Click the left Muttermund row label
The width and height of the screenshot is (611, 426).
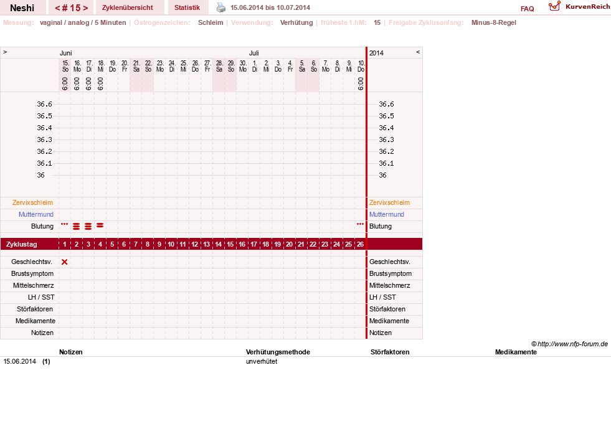point(36,214)
